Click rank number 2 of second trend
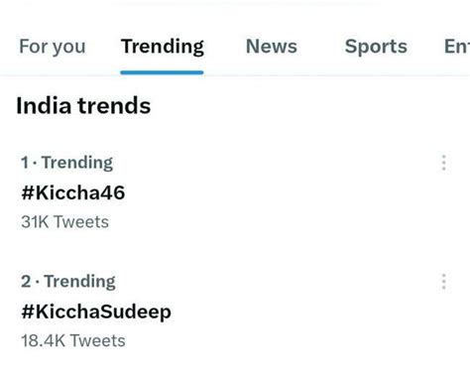 26,282
